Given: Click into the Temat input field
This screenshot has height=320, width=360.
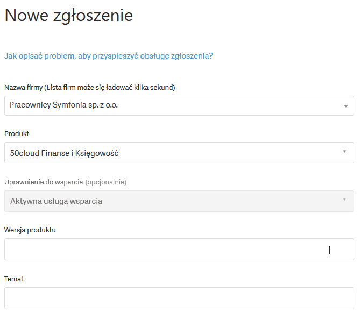Looking at the screenshot, I should 179,298.
